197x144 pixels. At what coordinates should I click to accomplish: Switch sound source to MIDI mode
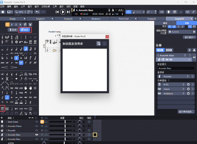169,50
